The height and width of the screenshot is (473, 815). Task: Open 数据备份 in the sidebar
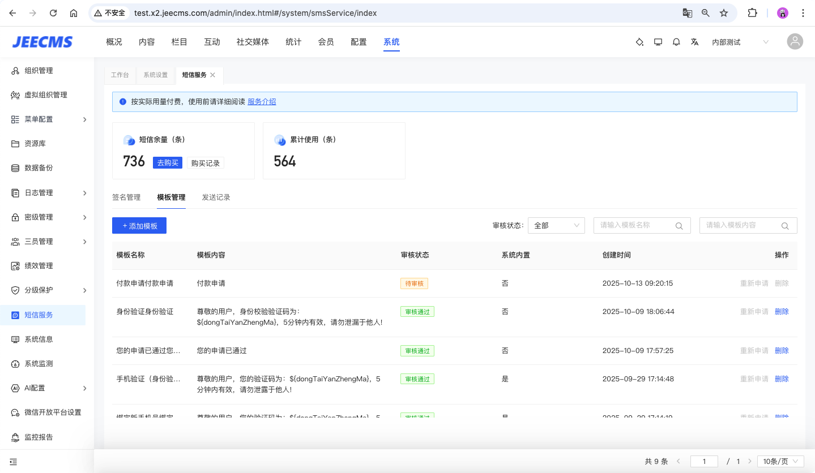click(x=39, y=168)
